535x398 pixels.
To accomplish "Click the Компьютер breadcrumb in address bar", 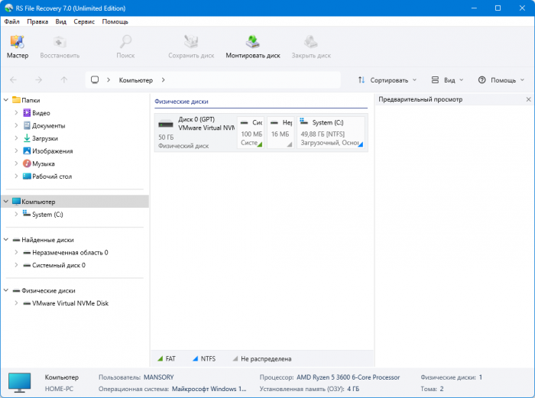I will (135, 79).
